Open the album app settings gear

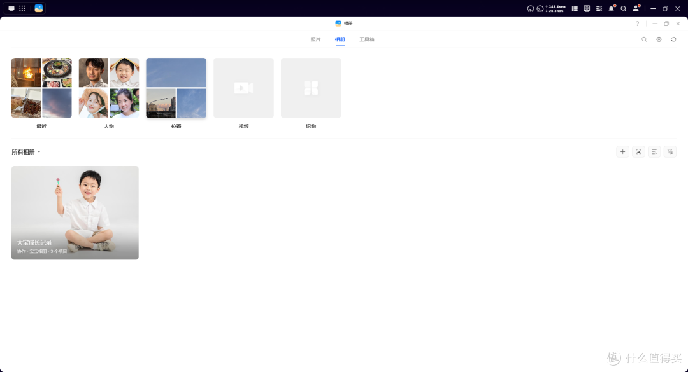point(659,39)
